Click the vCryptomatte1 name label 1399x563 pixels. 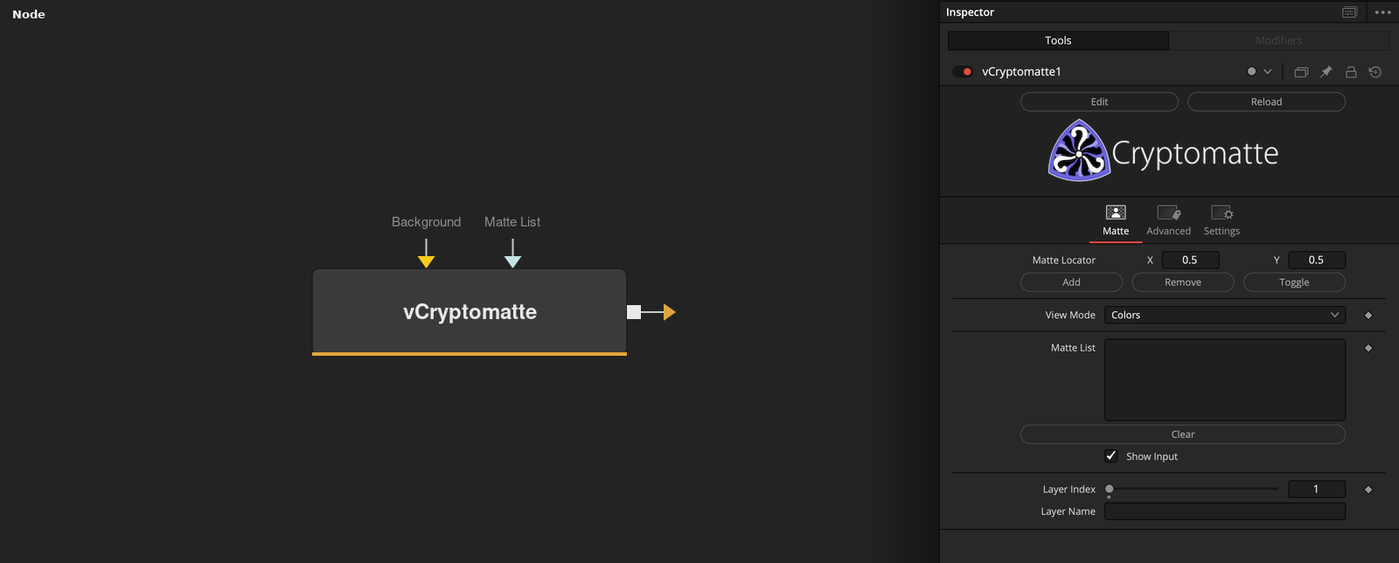coord(1021,72)
